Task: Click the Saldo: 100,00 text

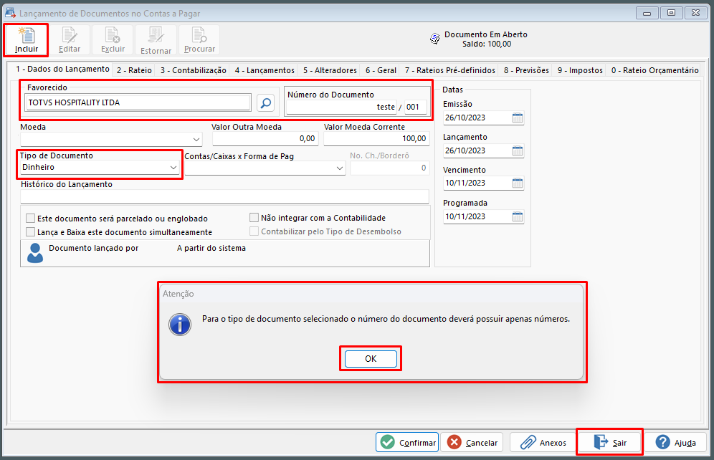Action: (x=486, y=44)
